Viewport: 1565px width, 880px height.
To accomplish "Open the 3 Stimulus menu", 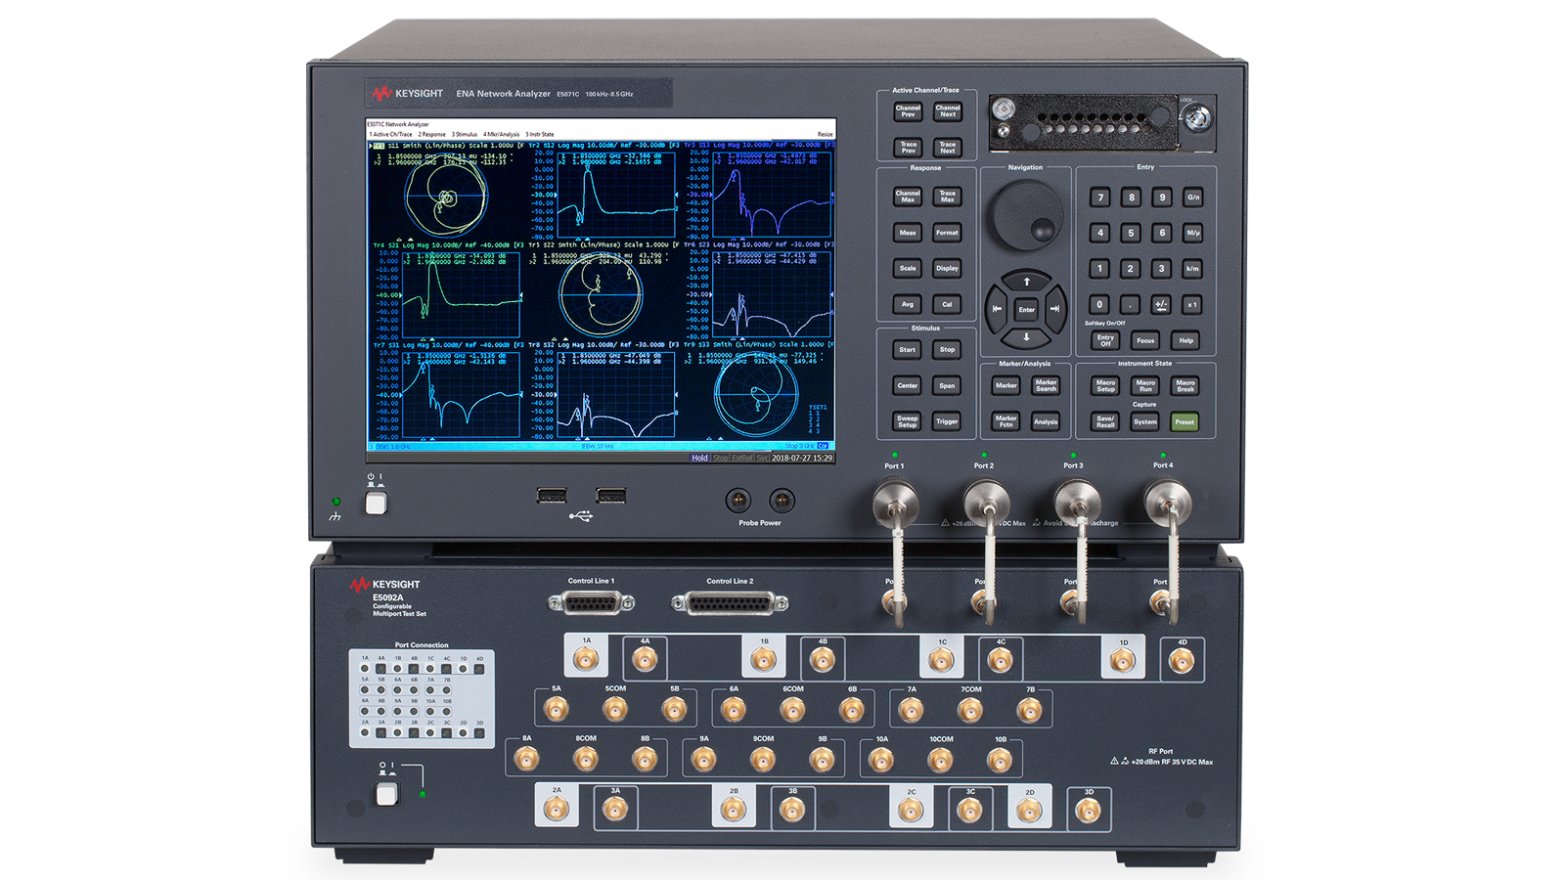I will [x=465, y=135].
